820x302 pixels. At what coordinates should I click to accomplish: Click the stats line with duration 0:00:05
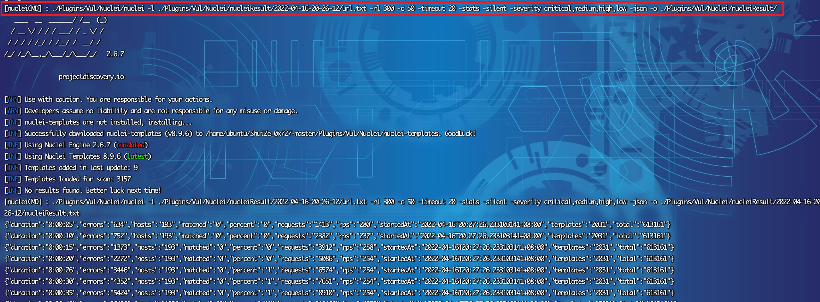(337, 225)
